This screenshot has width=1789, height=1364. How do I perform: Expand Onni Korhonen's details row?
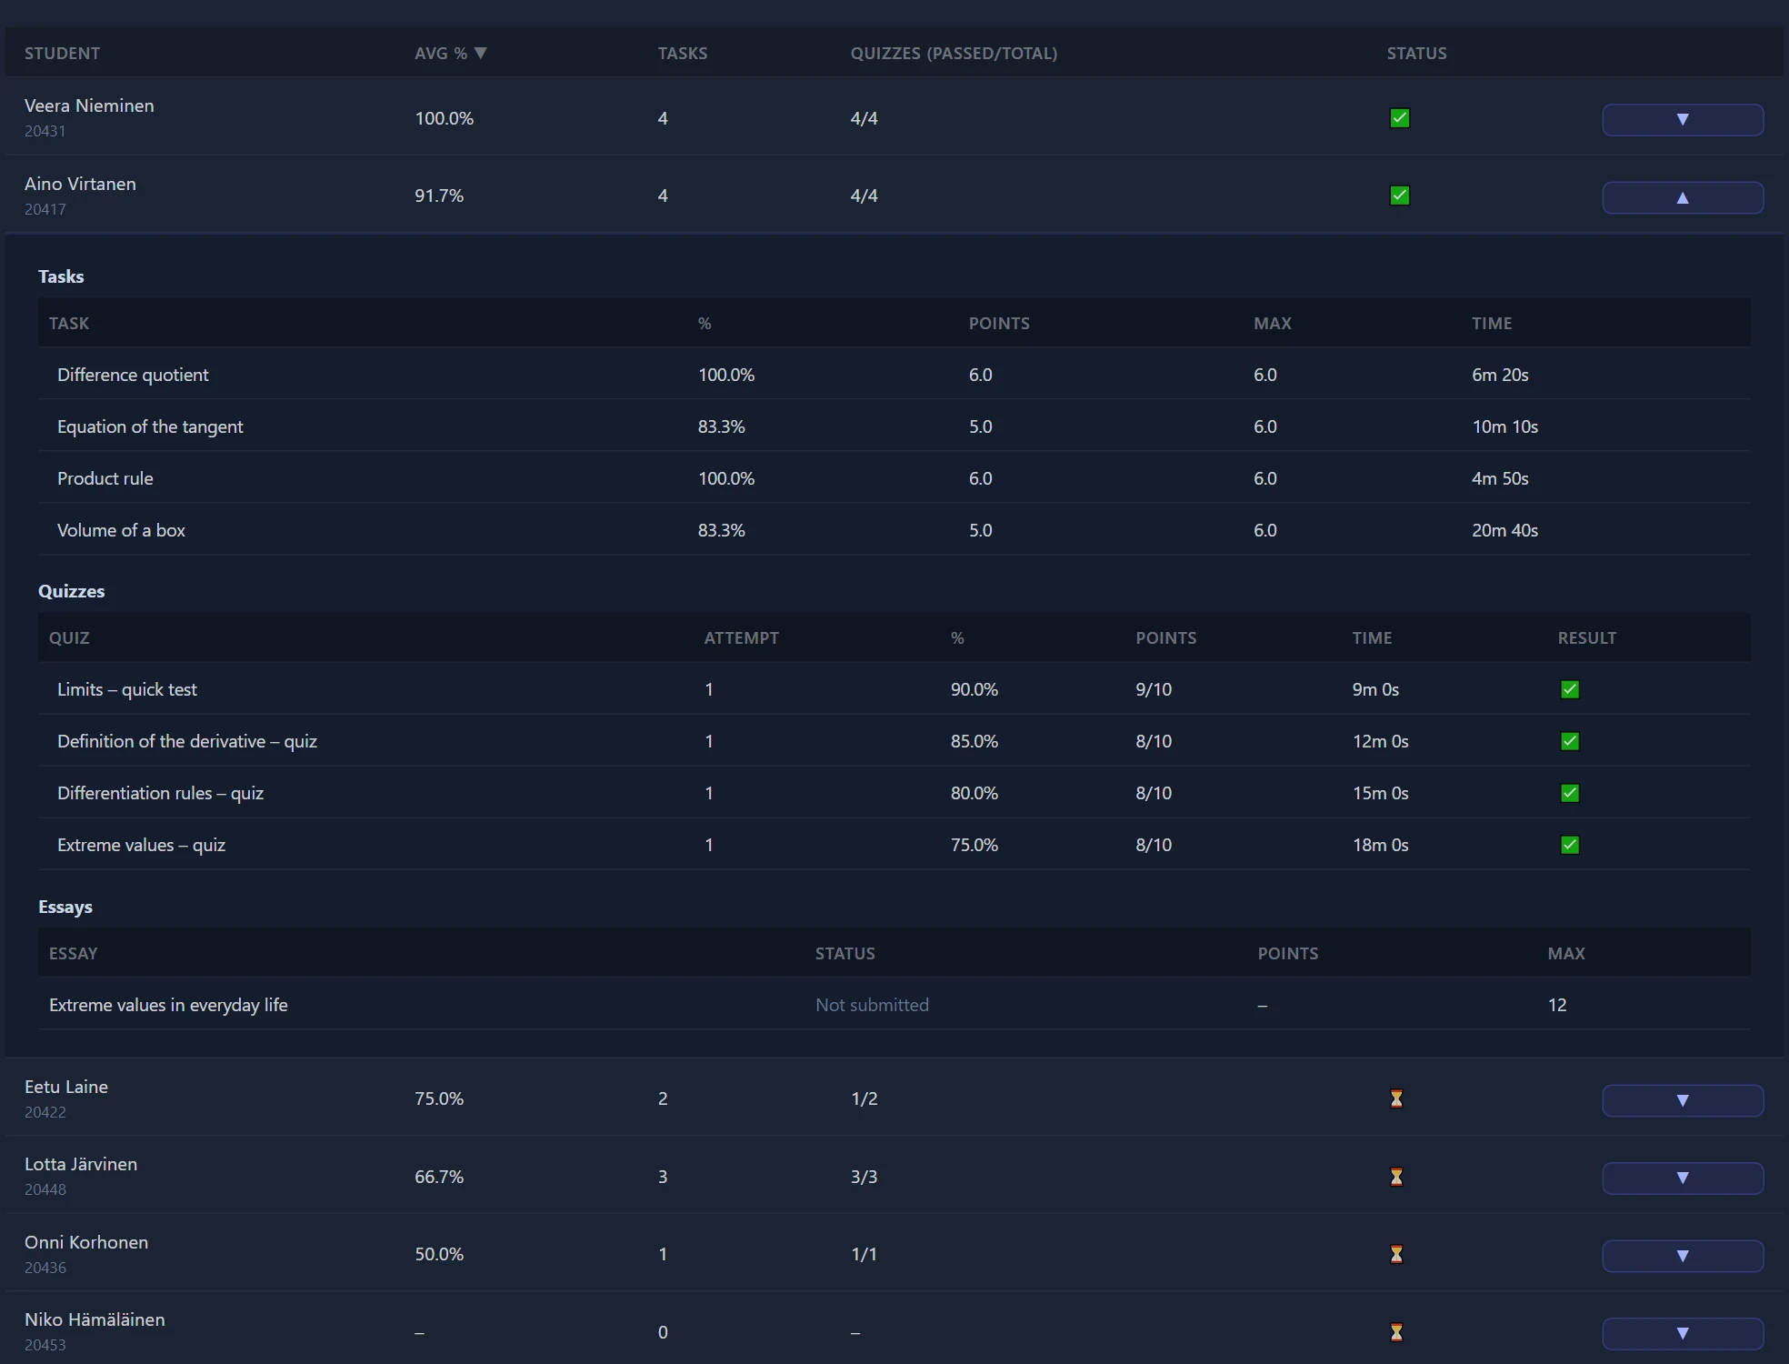(x=1683, y=1256)
